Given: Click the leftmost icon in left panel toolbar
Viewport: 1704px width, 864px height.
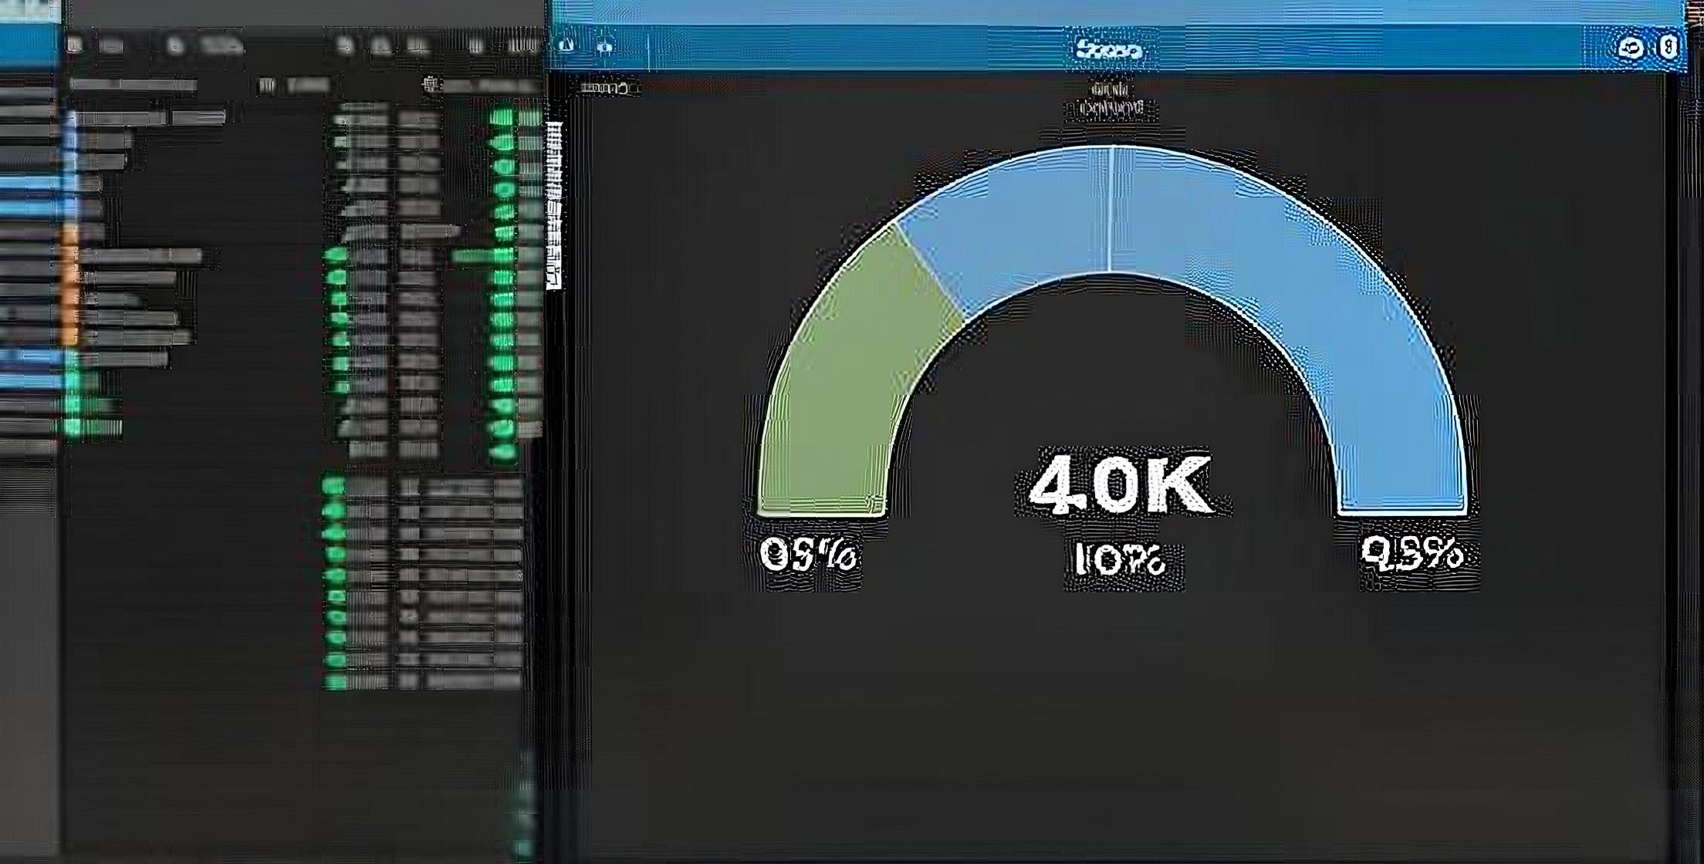Looking at the screenshot, I should point(75,46).
